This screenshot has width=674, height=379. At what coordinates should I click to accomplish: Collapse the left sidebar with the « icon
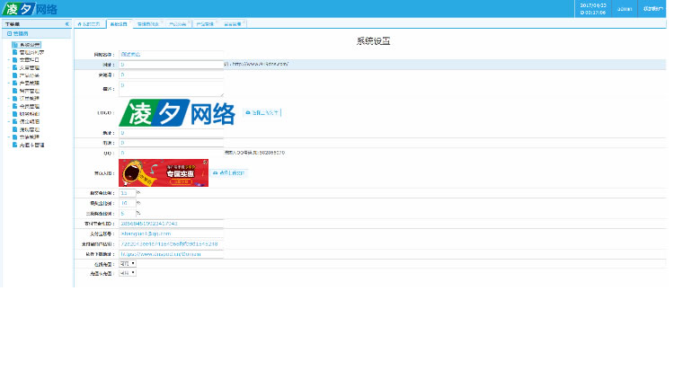click(67, 24)
